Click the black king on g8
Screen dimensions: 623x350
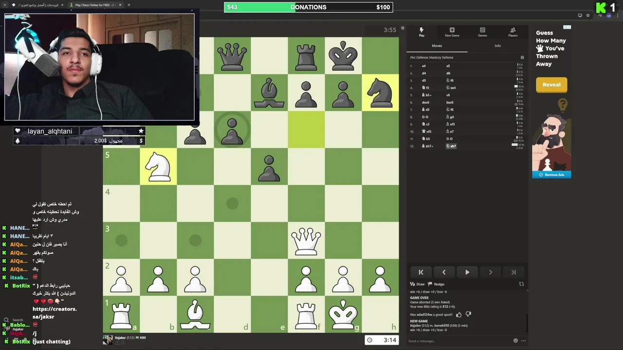click(x=343, y=55)
